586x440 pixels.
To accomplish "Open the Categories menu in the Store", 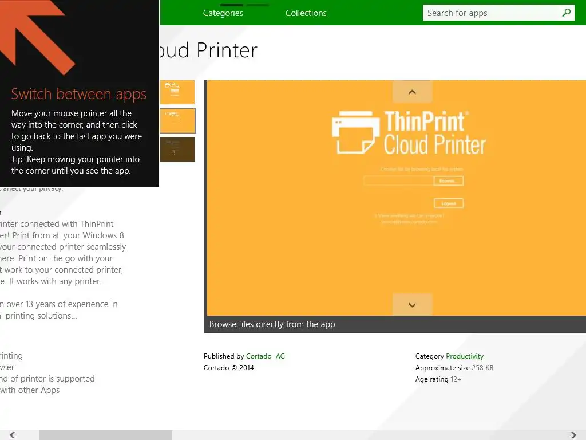I will click(x=223, y=13).
